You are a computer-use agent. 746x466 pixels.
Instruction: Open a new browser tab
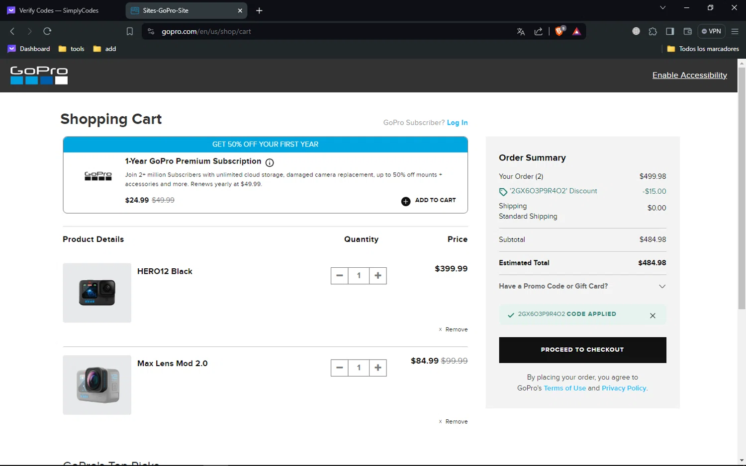pos(259,10)
